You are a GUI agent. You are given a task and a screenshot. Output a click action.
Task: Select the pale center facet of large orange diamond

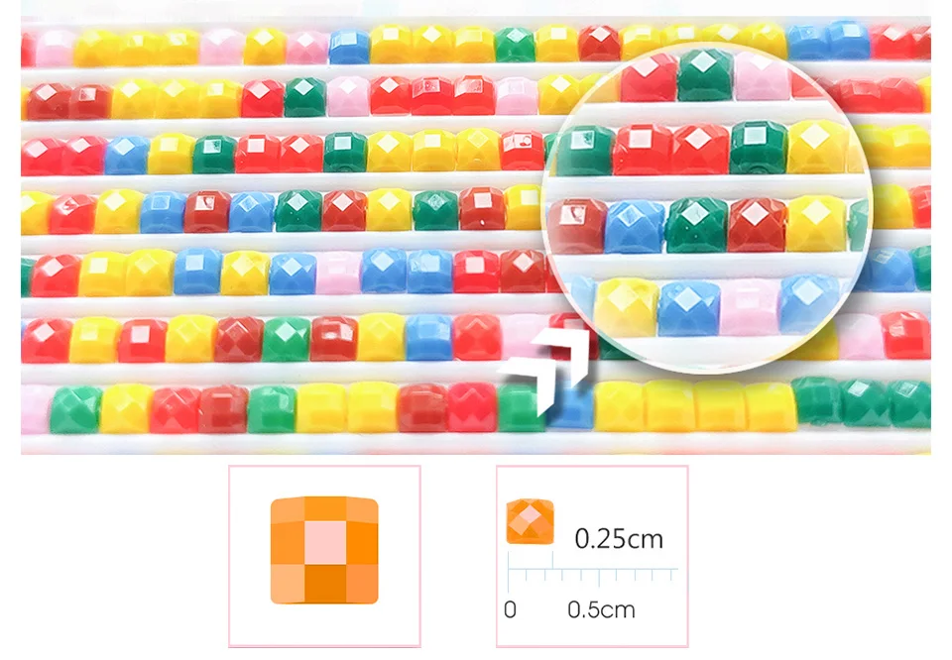(325, 543)
